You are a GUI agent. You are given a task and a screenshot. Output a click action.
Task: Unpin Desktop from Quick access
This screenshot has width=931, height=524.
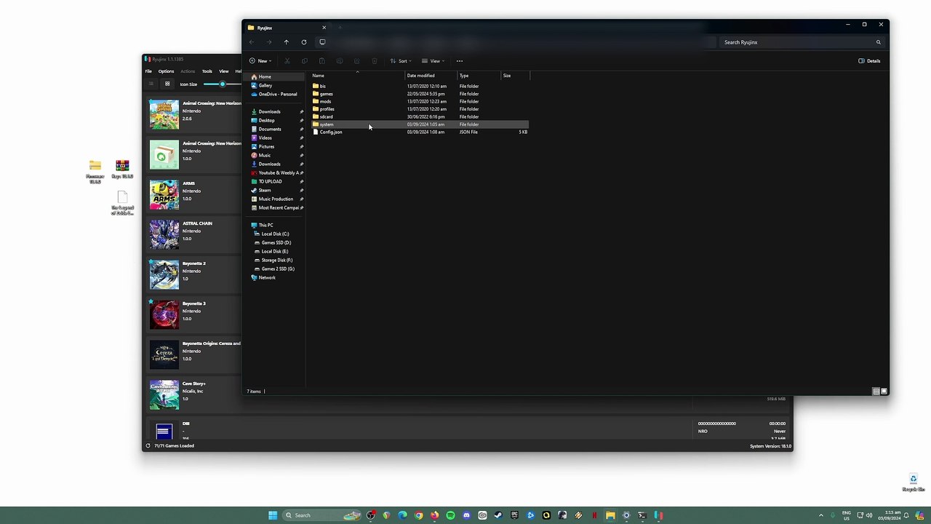301,120
